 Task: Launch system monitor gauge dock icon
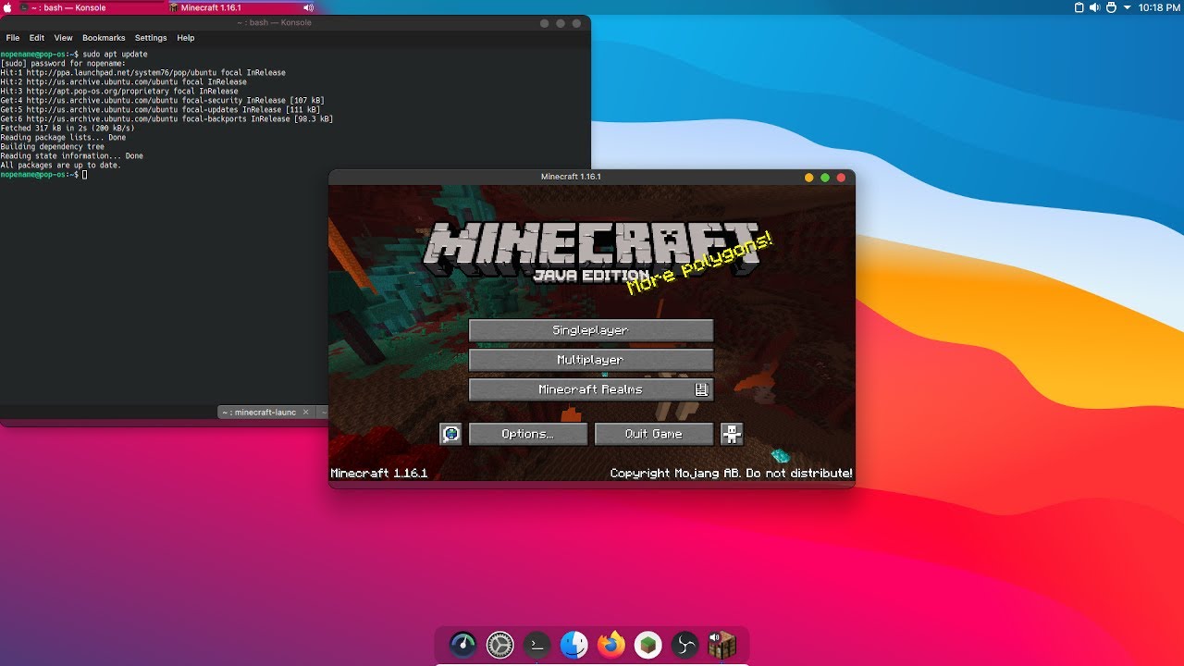(463, 644)
